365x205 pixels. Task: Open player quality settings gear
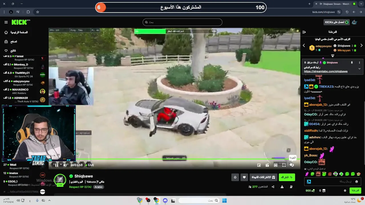tap(292, 165)
